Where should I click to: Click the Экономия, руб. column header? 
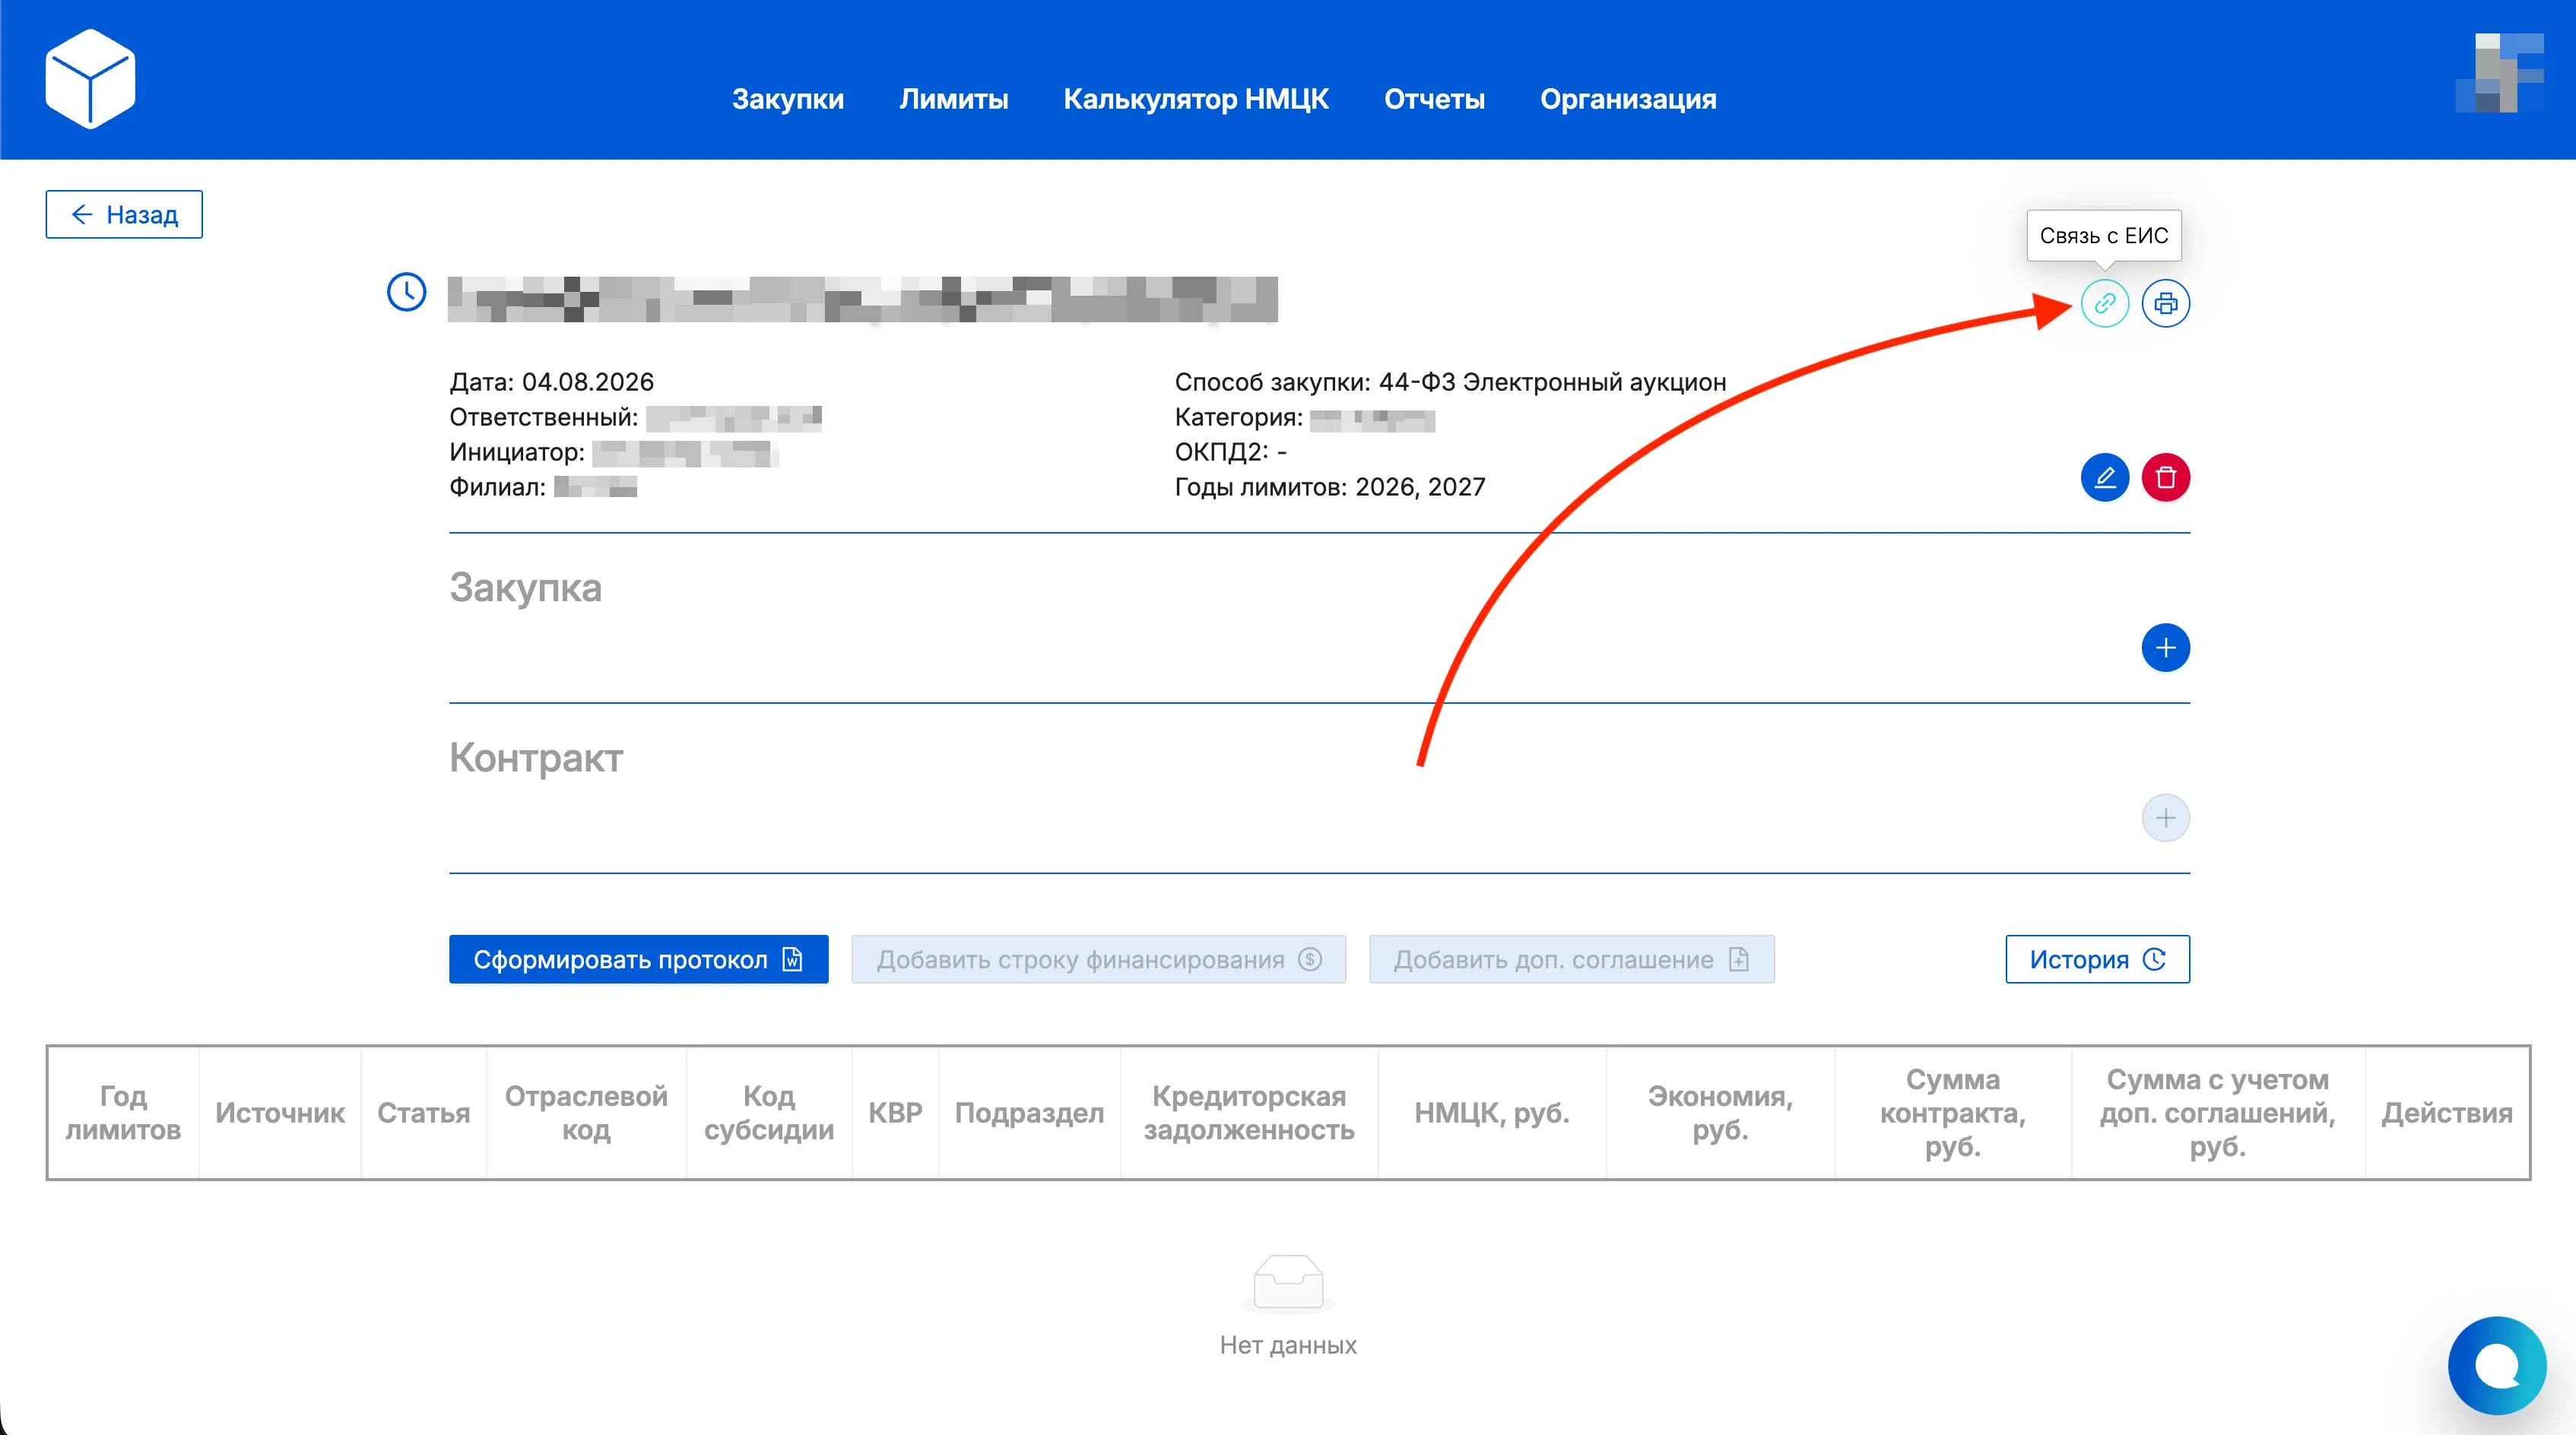[x=1720, y=1113]
